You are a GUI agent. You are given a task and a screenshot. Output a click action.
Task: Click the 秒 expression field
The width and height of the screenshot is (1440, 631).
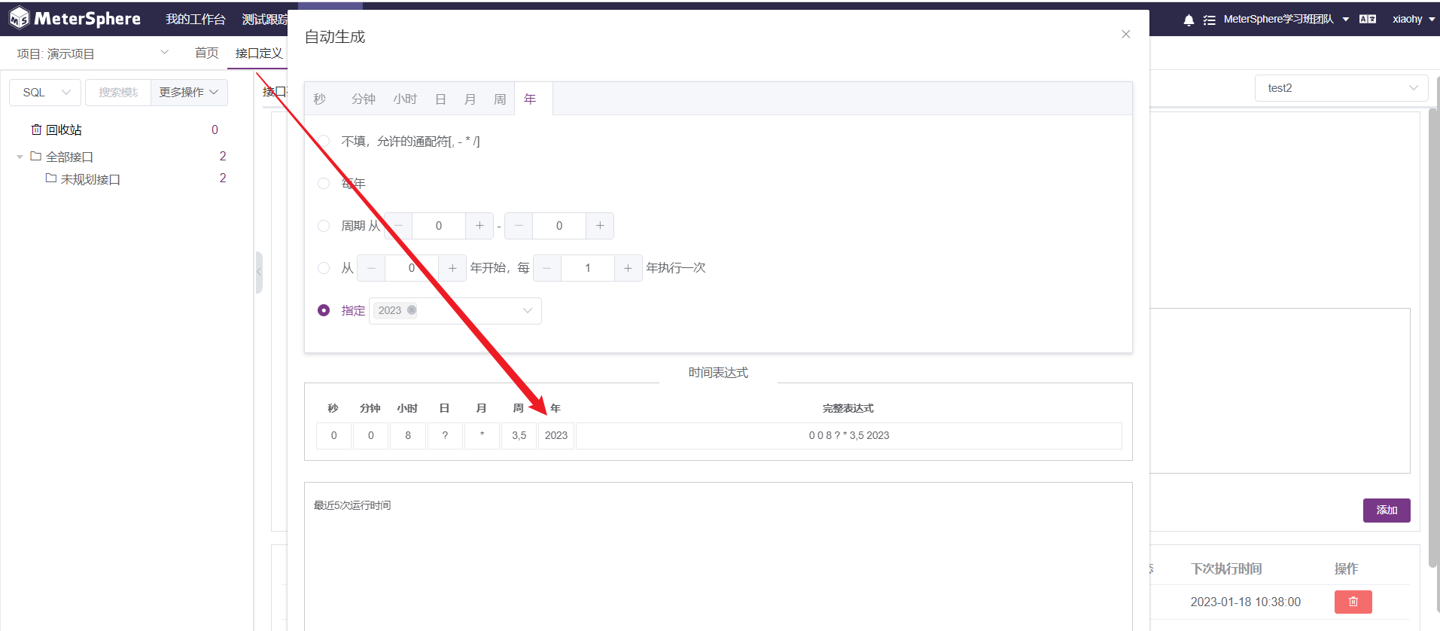pyautogui.click(x=334, y=436)
